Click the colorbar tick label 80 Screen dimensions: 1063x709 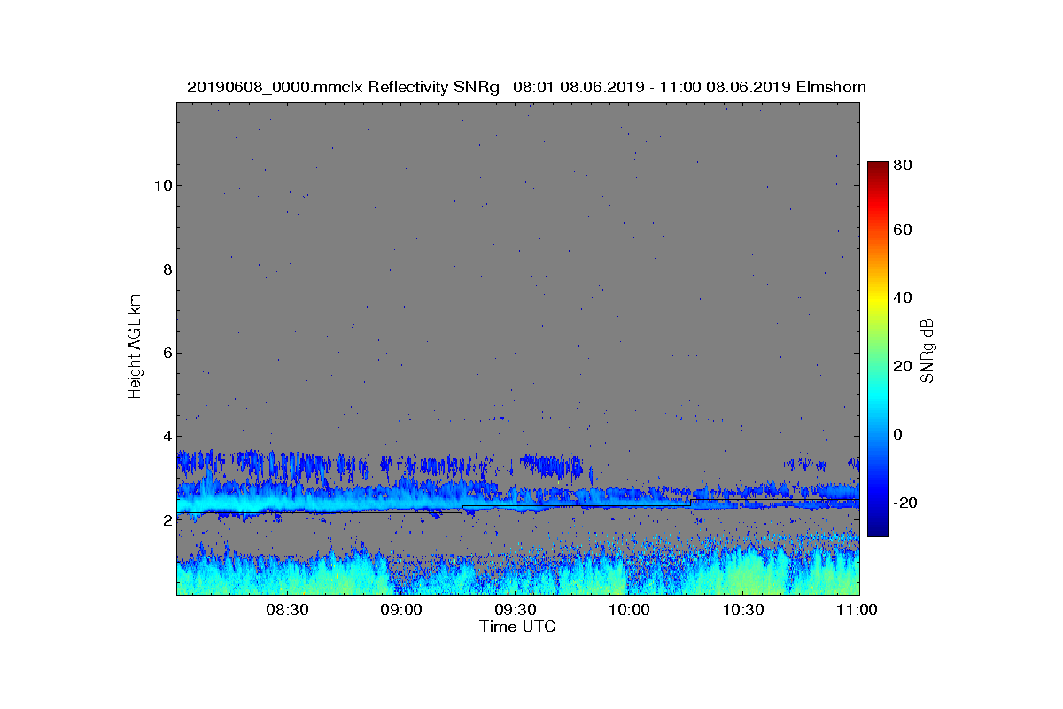click(904, 164)
